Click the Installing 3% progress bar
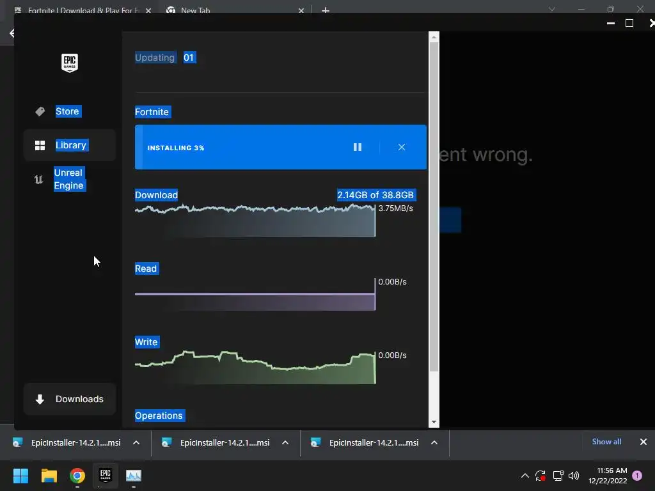This screenshot has width=655, height=491. [x=280, y=147]
